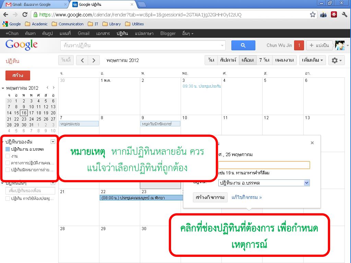The image size is (351, 263).
Task: Open account menu arrow beside avatar
Action: [348, 46]
